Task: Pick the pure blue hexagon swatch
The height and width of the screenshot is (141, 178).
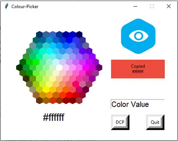Action: (69, 40)
